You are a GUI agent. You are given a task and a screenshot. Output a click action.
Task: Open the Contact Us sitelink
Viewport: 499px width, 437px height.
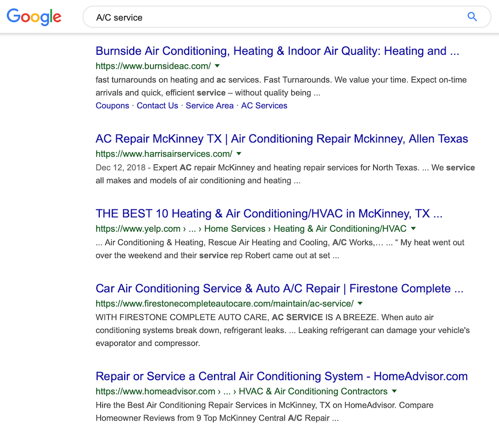[x=157, y=106]
